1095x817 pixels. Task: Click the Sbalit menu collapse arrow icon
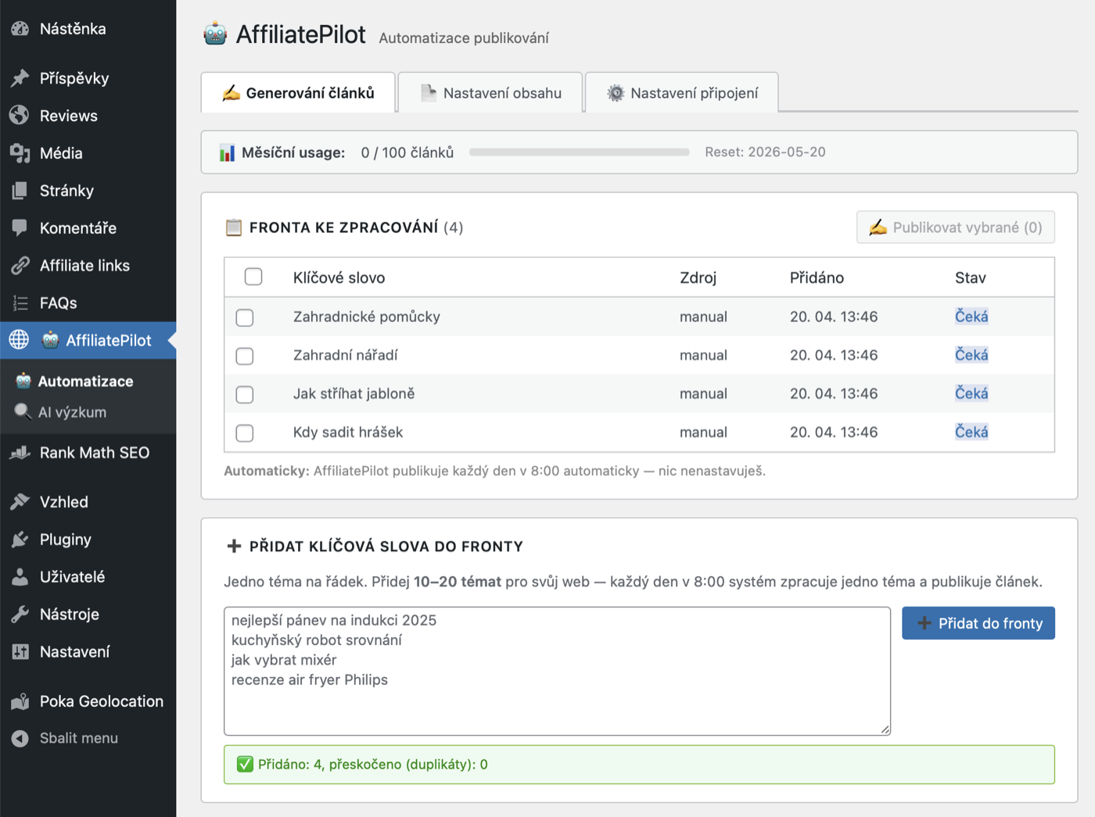click(x=20, y=738)
